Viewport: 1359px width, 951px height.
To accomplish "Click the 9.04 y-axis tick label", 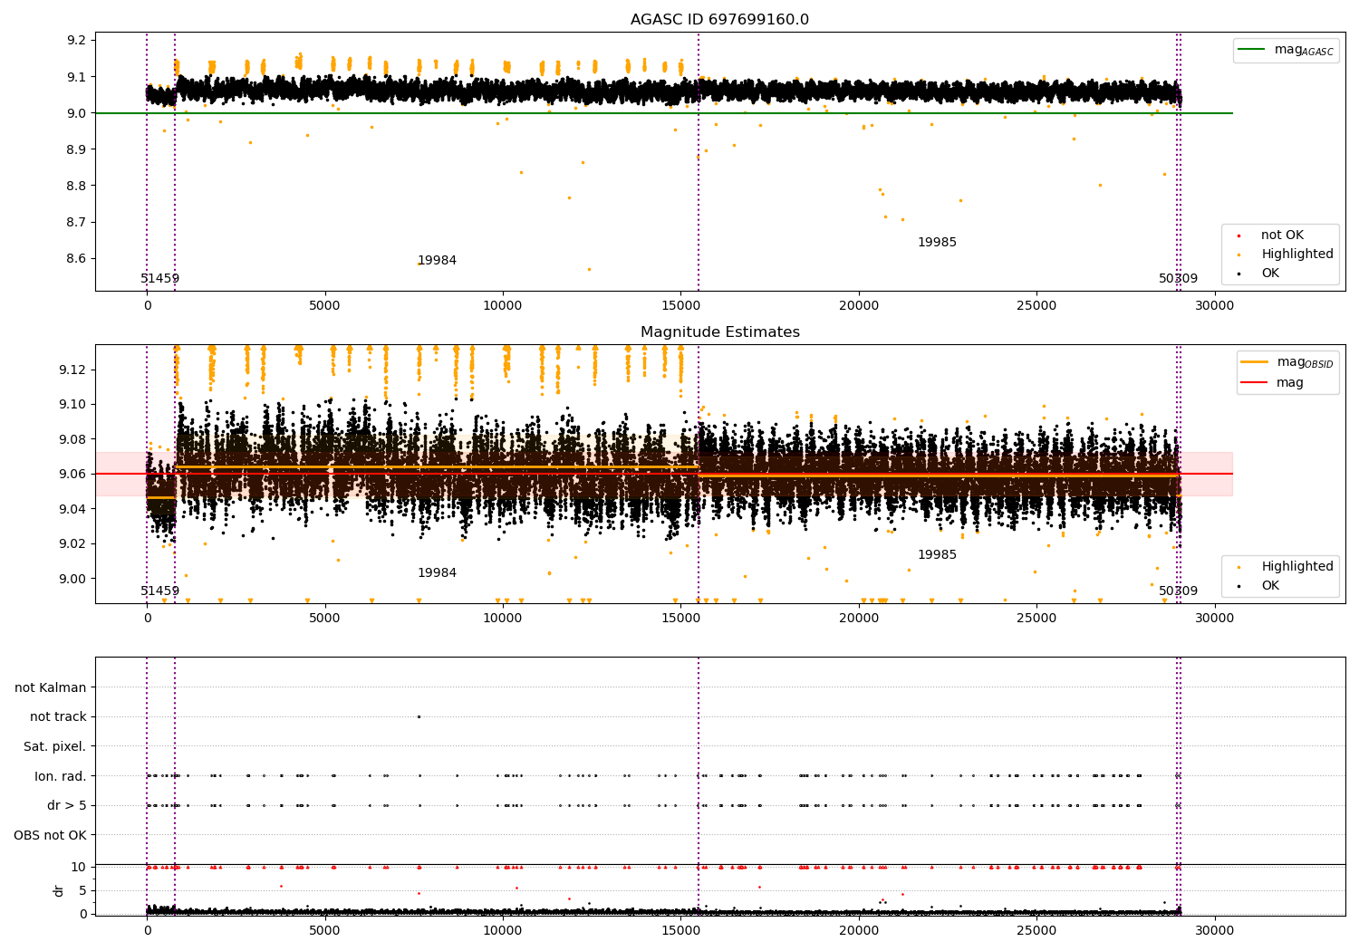I will tap(72, 509).
